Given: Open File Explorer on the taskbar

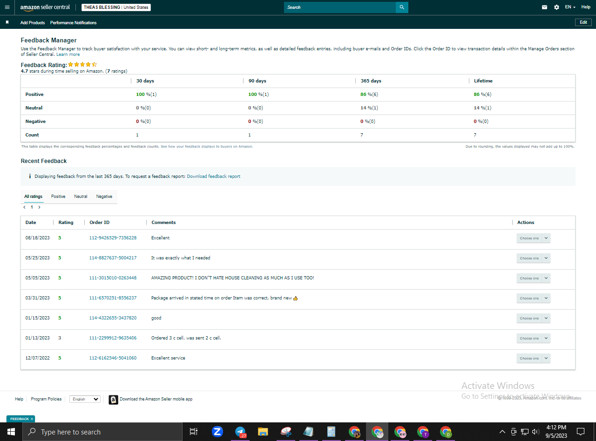Looking at the screenshot, I should [x=263, y=432].
